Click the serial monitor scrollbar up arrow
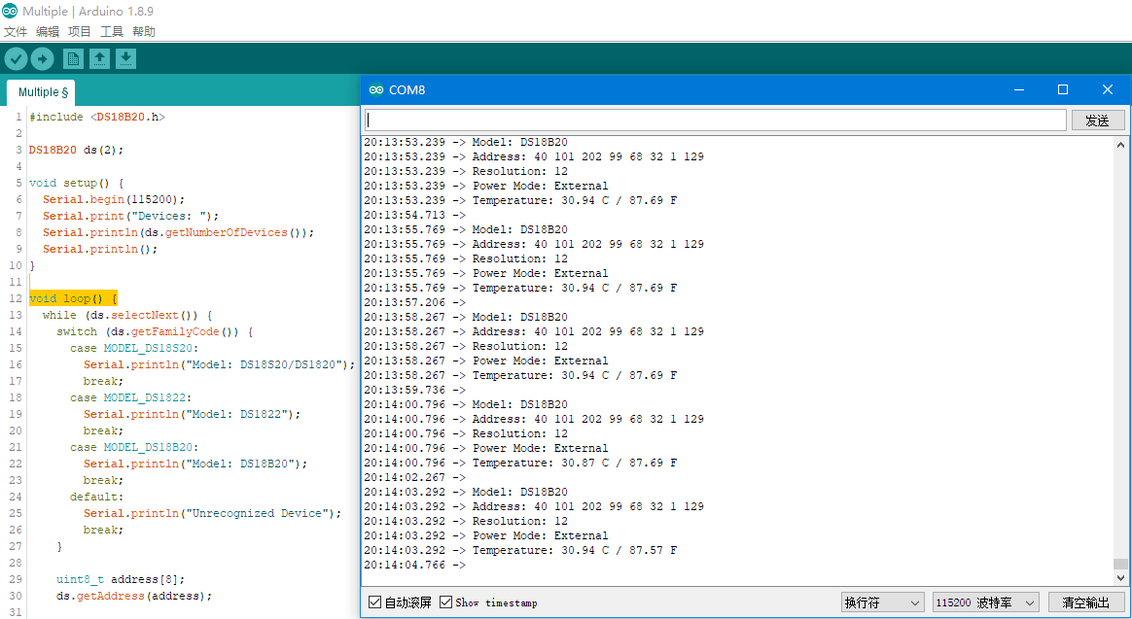The image size is (1132, 619). pyautogui.click(x=1121, y=145)
